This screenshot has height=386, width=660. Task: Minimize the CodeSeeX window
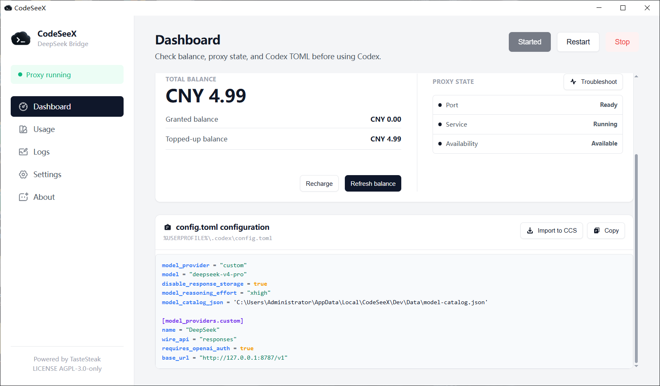(x=599, y=8)
